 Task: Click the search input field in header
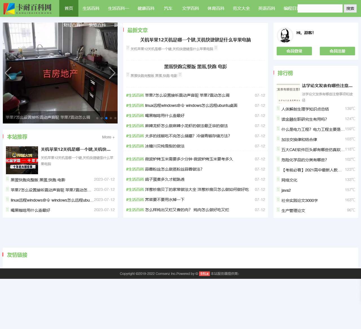tap(320, 8)
